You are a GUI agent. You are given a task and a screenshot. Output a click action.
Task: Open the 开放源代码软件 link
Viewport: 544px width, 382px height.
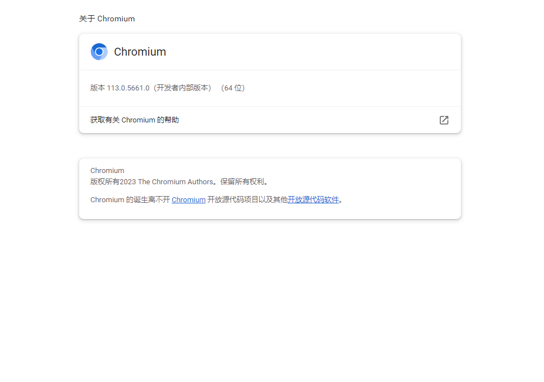point(313,199)
